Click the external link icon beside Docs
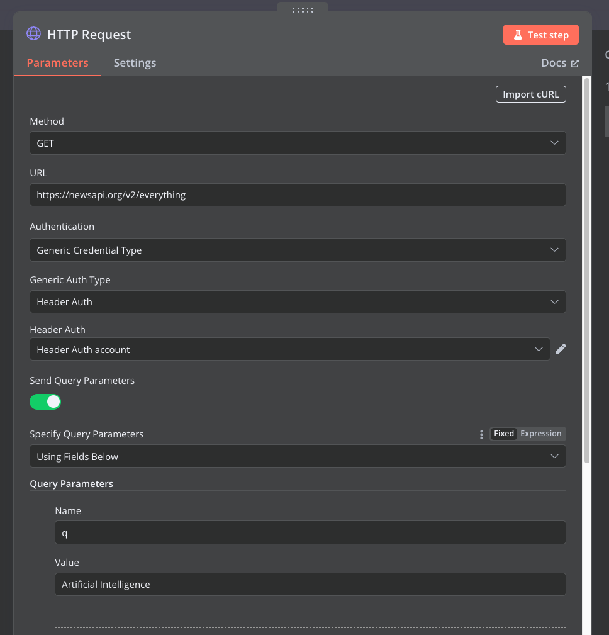The image size is (609, 635). 575,64
